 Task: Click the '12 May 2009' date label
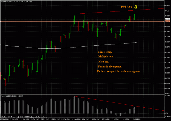click(x=56, y=119)
